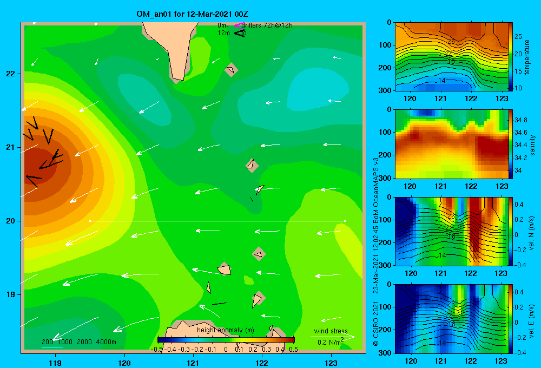The image size is (541, 368).
Task: Click the height anomaly color bar
Action: click(x=226, y=340)
